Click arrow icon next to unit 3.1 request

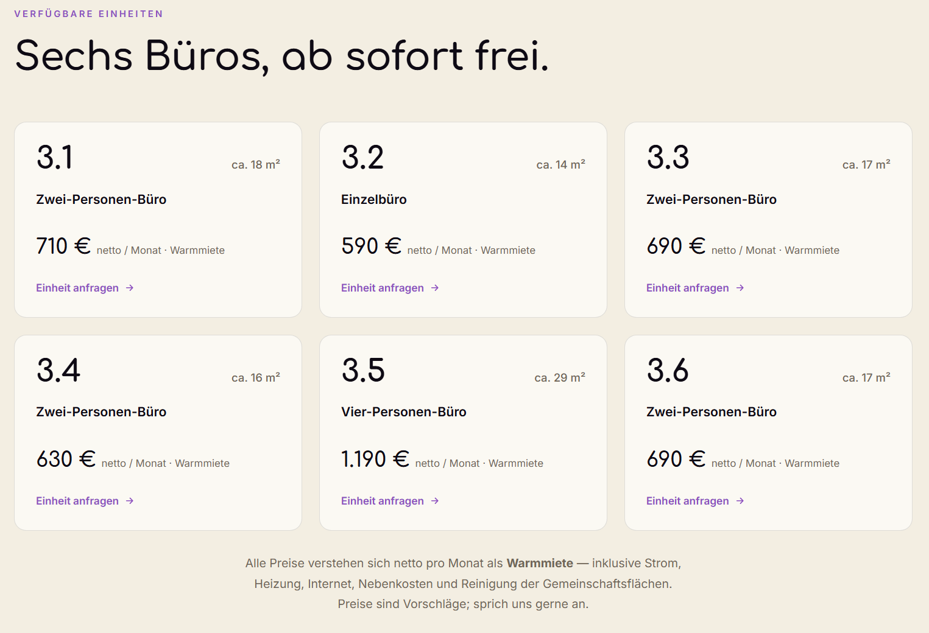pyautogui.click(x=130, y=288)
